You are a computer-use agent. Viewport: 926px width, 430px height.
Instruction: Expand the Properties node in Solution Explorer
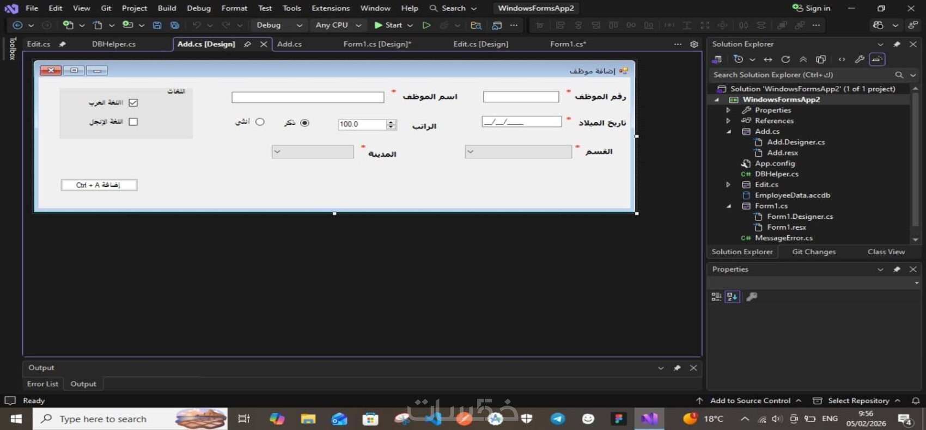[x=728, y=110]
